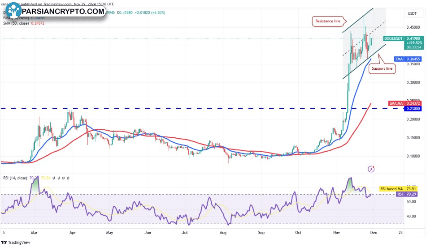Click the 60.00 RSI axis value
This screenshot has width=426, height=247.
pos(411,202)
